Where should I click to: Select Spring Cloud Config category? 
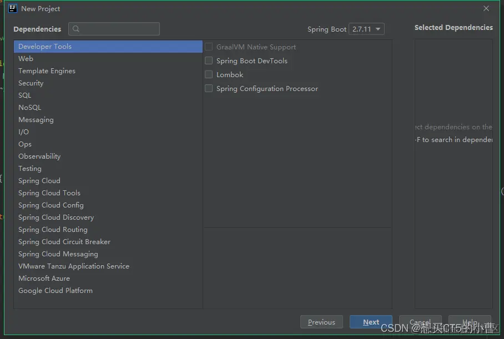pyautogui.click(x=108, y=205)
